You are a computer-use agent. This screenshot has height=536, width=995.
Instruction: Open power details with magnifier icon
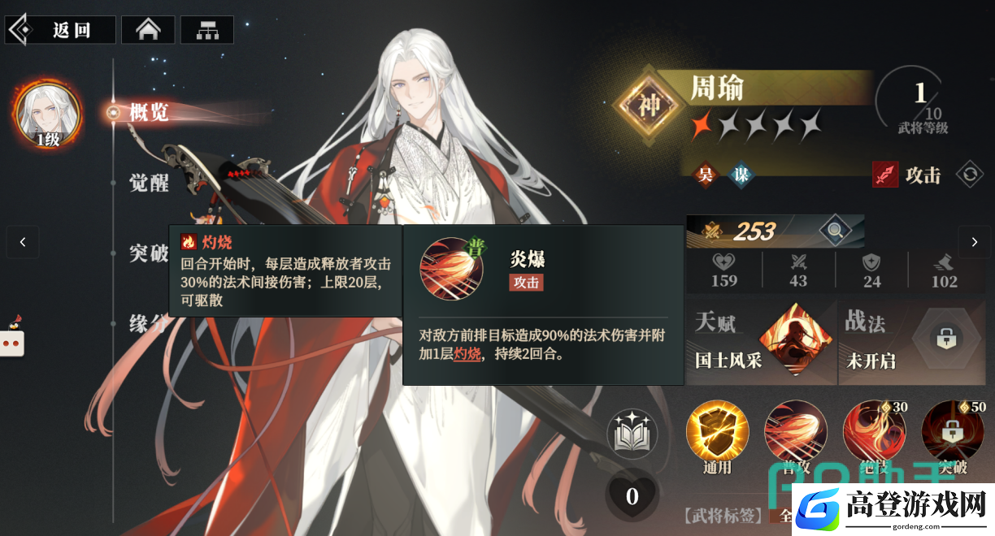click(x=834, y=231)
